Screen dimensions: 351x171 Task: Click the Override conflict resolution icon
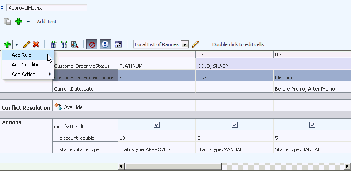point(58,107)
